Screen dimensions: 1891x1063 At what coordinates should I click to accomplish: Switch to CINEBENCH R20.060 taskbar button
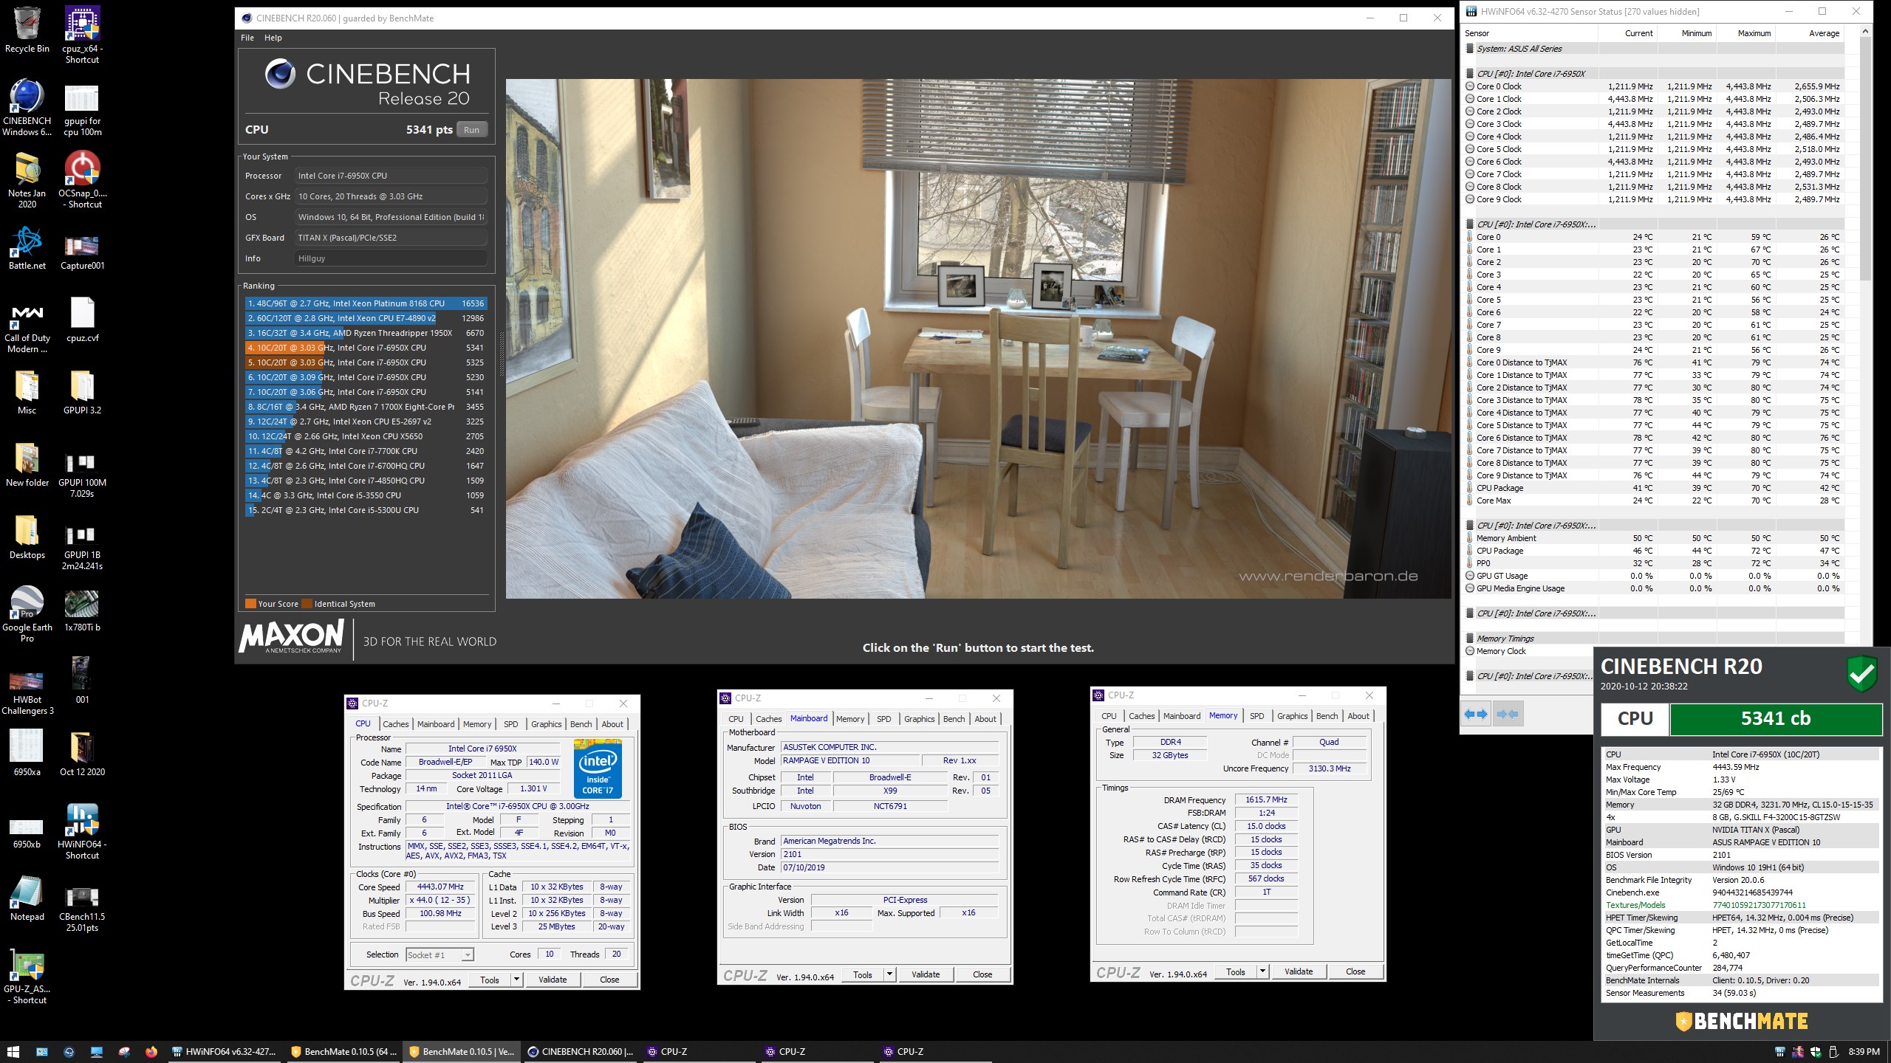(x=580, y=1052)
